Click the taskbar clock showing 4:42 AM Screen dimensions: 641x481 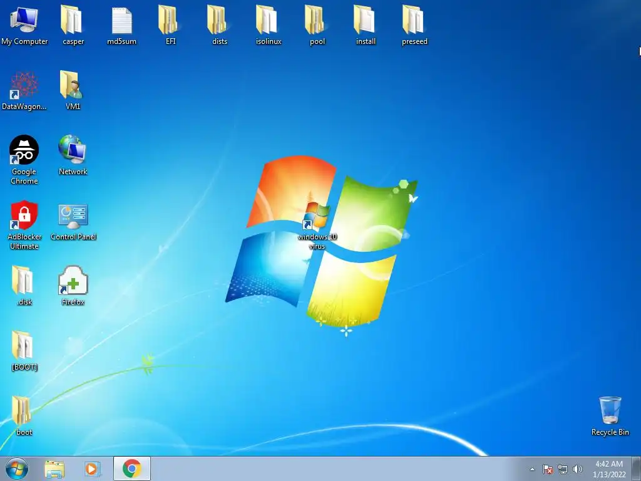coord(609,469)
